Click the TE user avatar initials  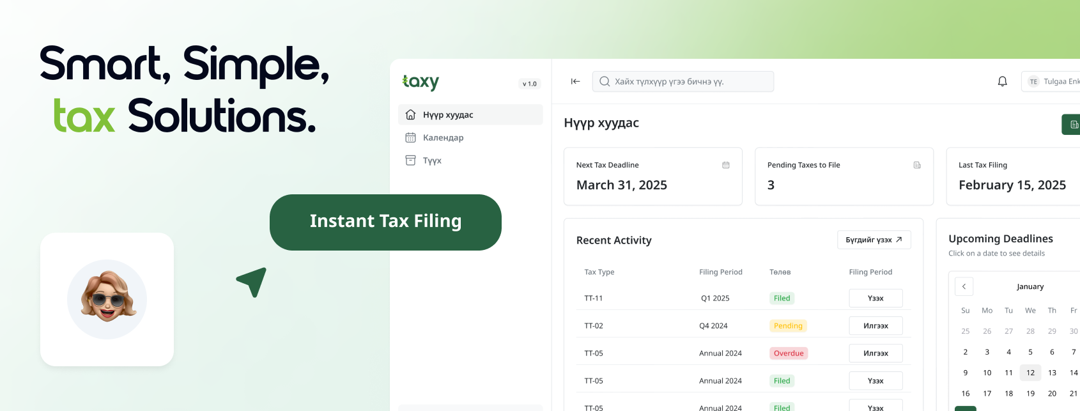[x=1033, y=82]
